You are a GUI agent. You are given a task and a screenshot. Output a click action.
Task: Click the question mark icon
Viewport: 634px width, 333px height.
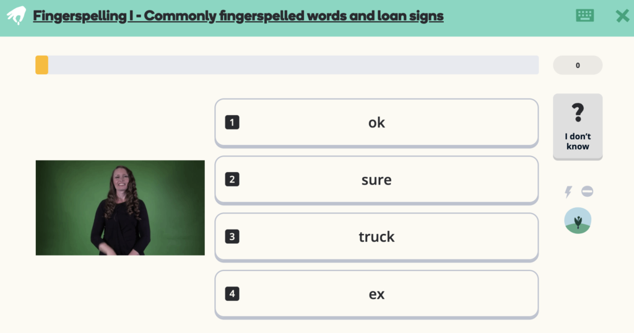pos(578,113)
